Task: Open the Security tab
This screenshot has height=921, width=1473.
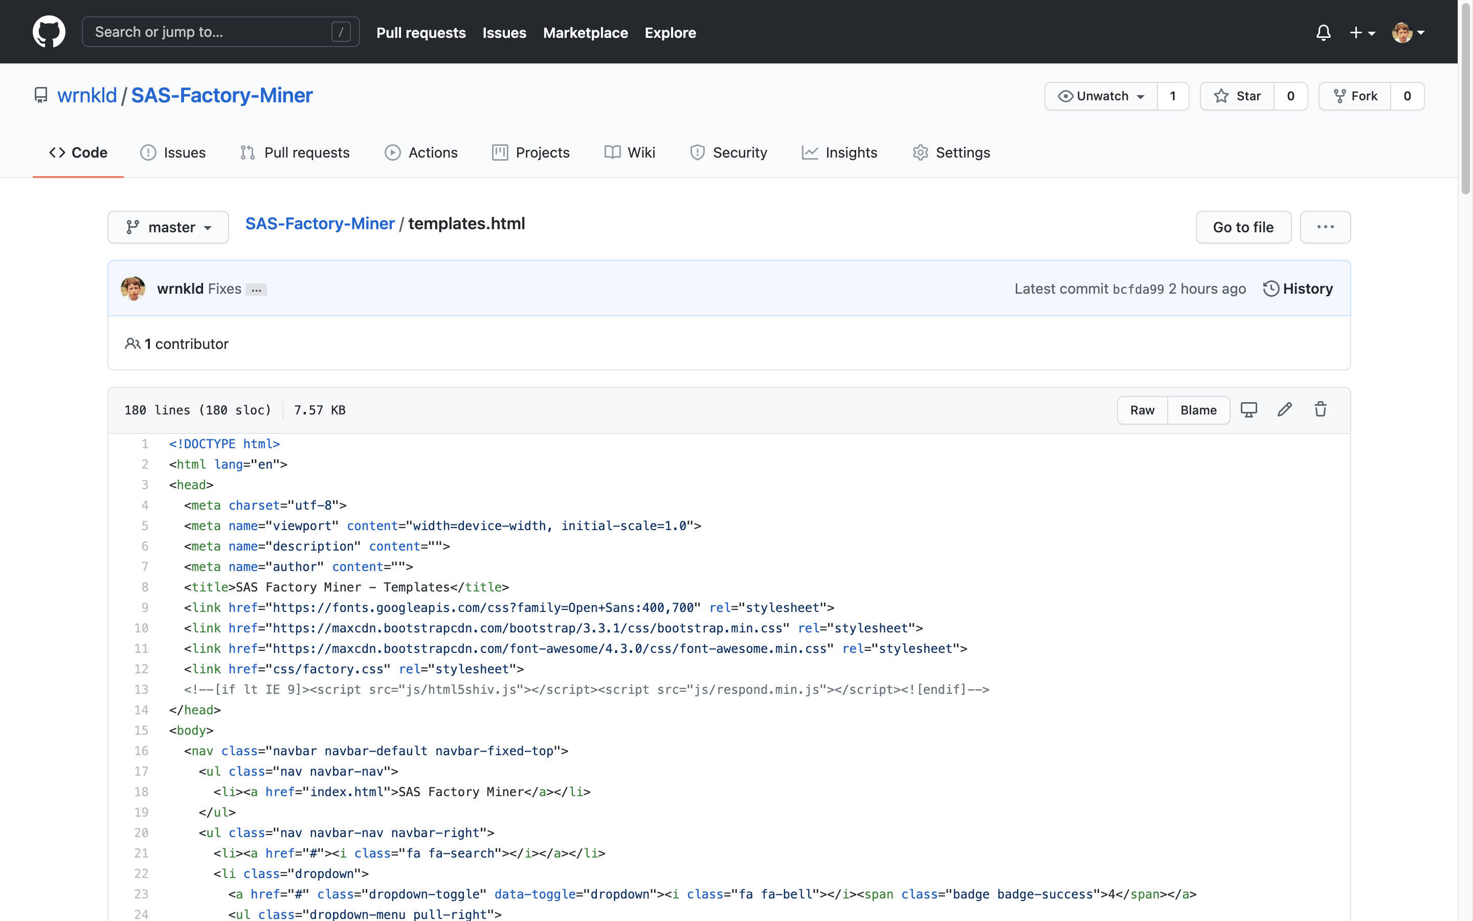Action: pos(729,152)
